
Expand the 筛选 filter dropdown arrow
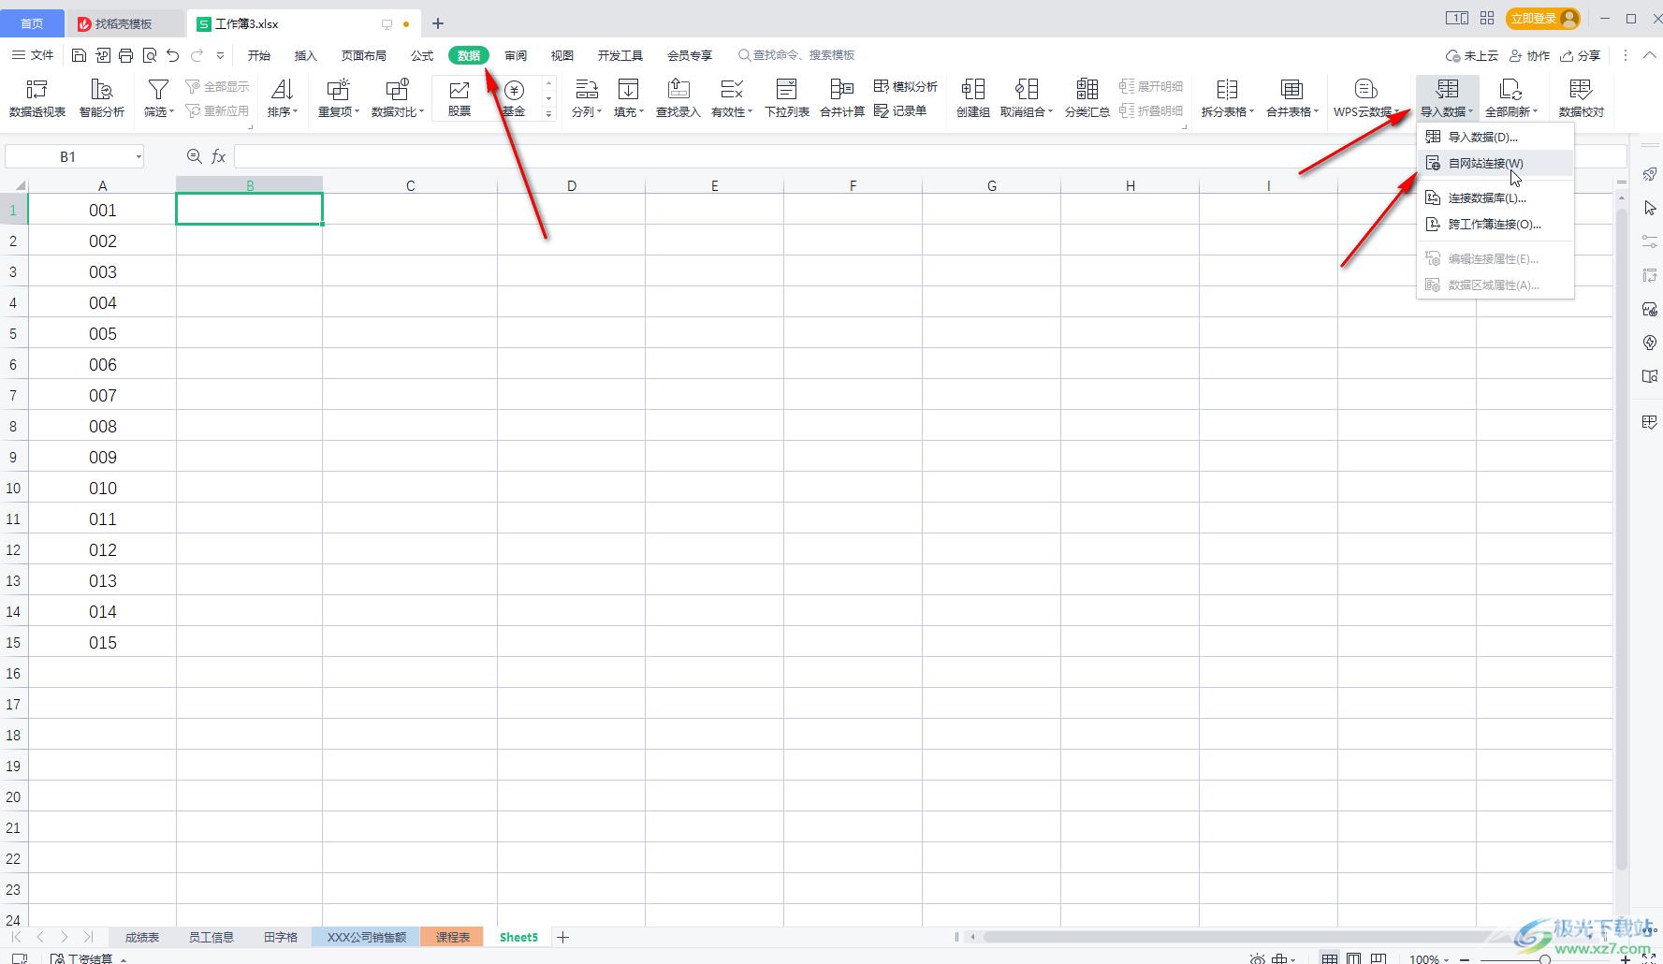click(172, 112)
